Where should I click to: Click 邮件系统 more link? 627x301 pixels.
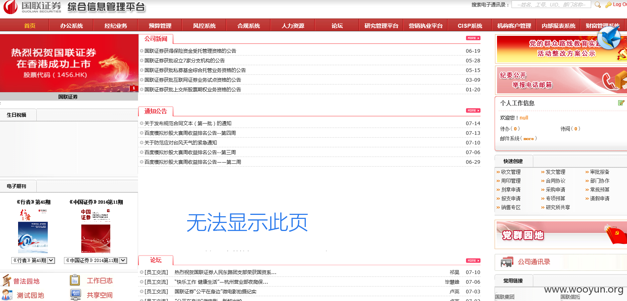[528, 139]
